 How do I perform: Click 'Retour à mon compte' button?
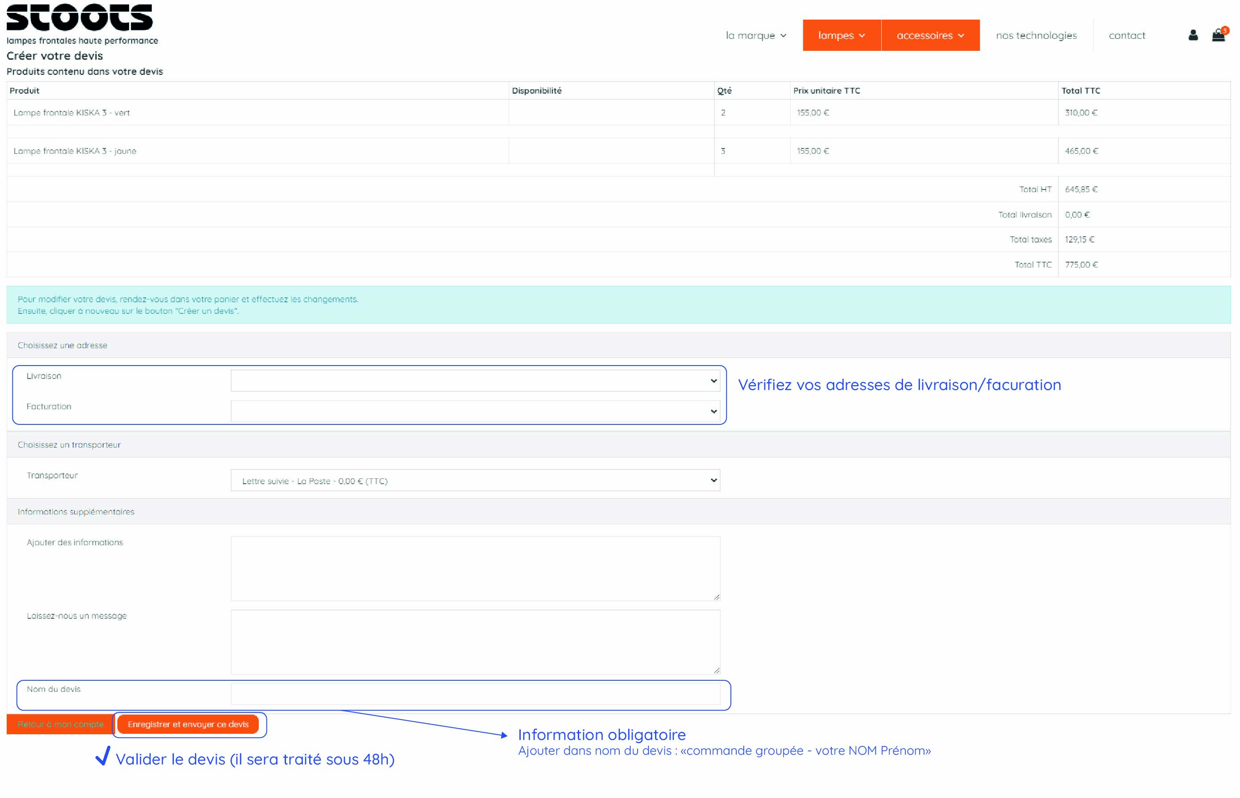pyautogui.click(x=60, y=724)
